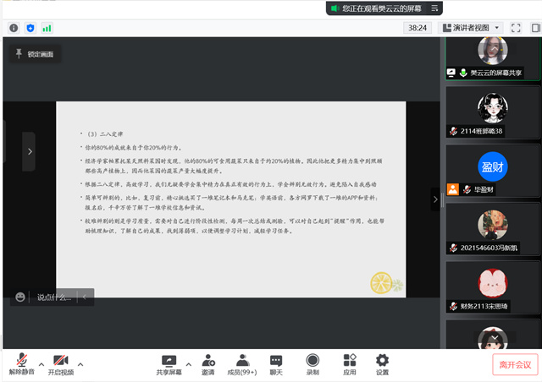Start 录制 recording
This screenshot has width=542, height=382.
pos(312,365)
